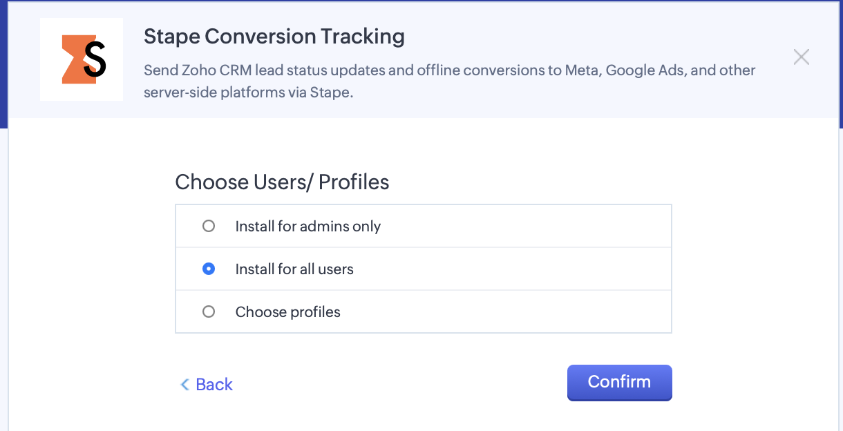
Task: Click the 'Stape Conversion Tracking' title
Action: coord(274,37)
